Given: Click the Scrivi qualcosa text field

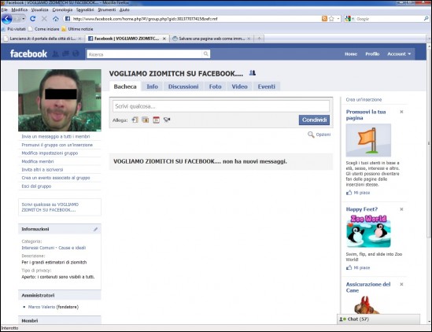Looking at the screenshot, I should coord(220,106).
